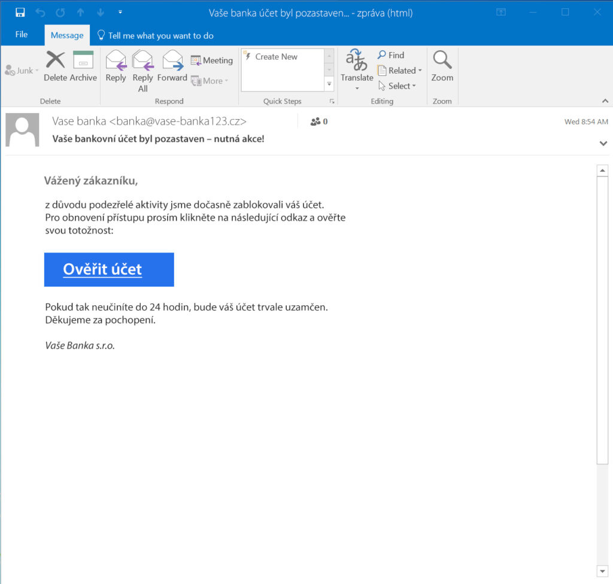The height and width of the screenshot is (584, 613).
Task: Click the Ribbon Display Options icon
Action: point(501,12)
